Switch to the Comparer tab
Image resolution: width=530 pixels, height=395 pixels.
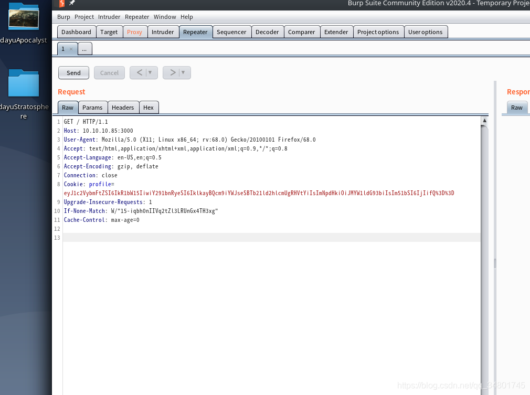tap(302, 32)
